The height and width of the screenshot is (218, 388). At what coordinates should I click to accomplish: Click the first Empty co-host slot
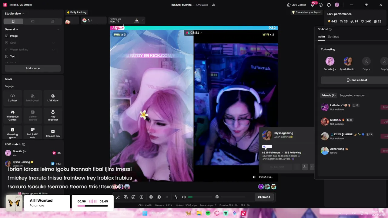pyautogui.click(x=366, y=61)
